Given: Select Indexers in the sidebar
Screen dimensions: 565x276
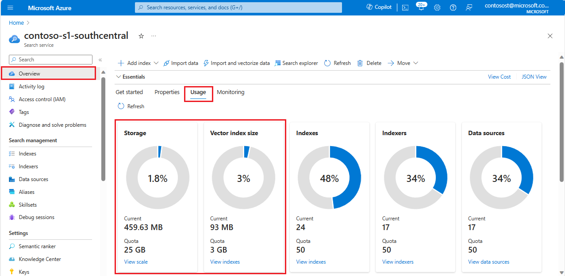Looking at the screenshot, I should pos(28,166).
